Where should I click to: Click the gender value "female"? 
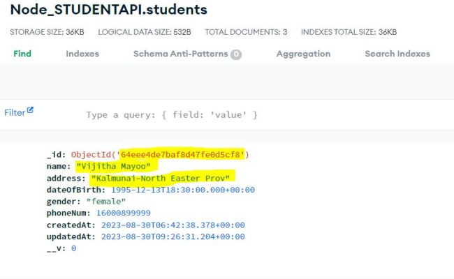(x=106, y=202)
